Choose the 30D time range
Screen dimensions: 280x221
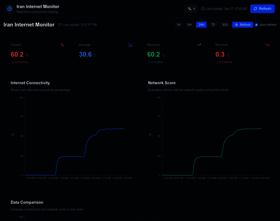click(x=225, y=25)
